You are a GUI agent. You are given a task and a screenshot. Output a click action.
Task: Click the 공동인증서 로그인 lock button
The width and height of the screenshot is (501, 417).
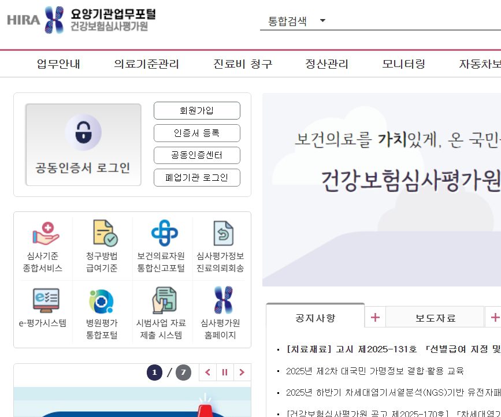83,144
